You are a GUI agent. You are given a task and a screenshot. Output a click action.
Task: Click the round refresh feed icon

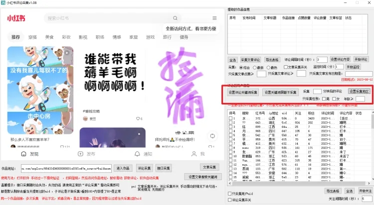212,136
